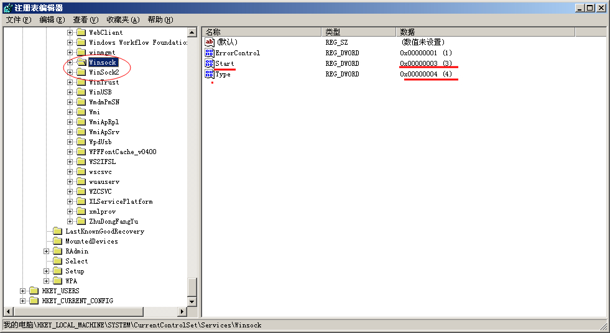Select the Start value name
Viewport: 610px width, 333px height.
click(x=225, y=64)
